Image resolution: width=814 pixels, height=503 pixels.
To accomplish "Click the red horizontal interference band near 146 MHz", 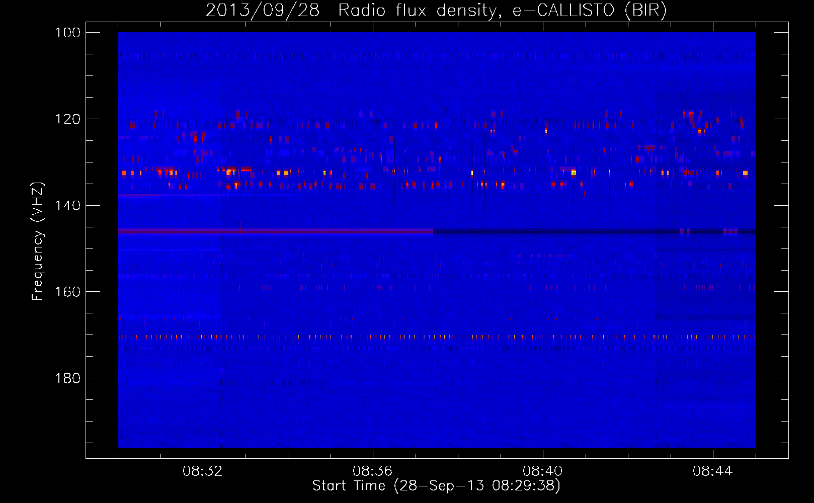I will (x=276, y=231).
